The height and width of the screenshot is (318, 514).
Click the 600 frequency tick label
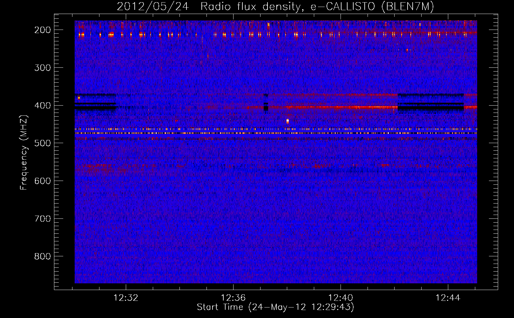pos(43,181)
